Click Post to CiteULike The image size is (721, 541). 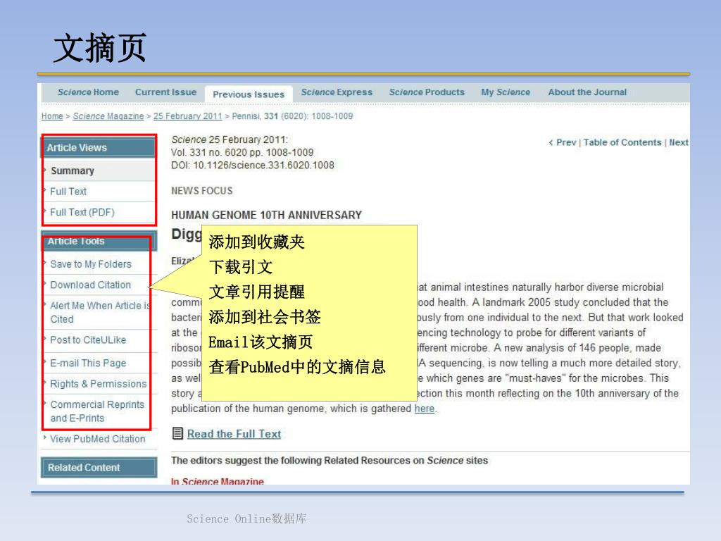pos(88,340)
